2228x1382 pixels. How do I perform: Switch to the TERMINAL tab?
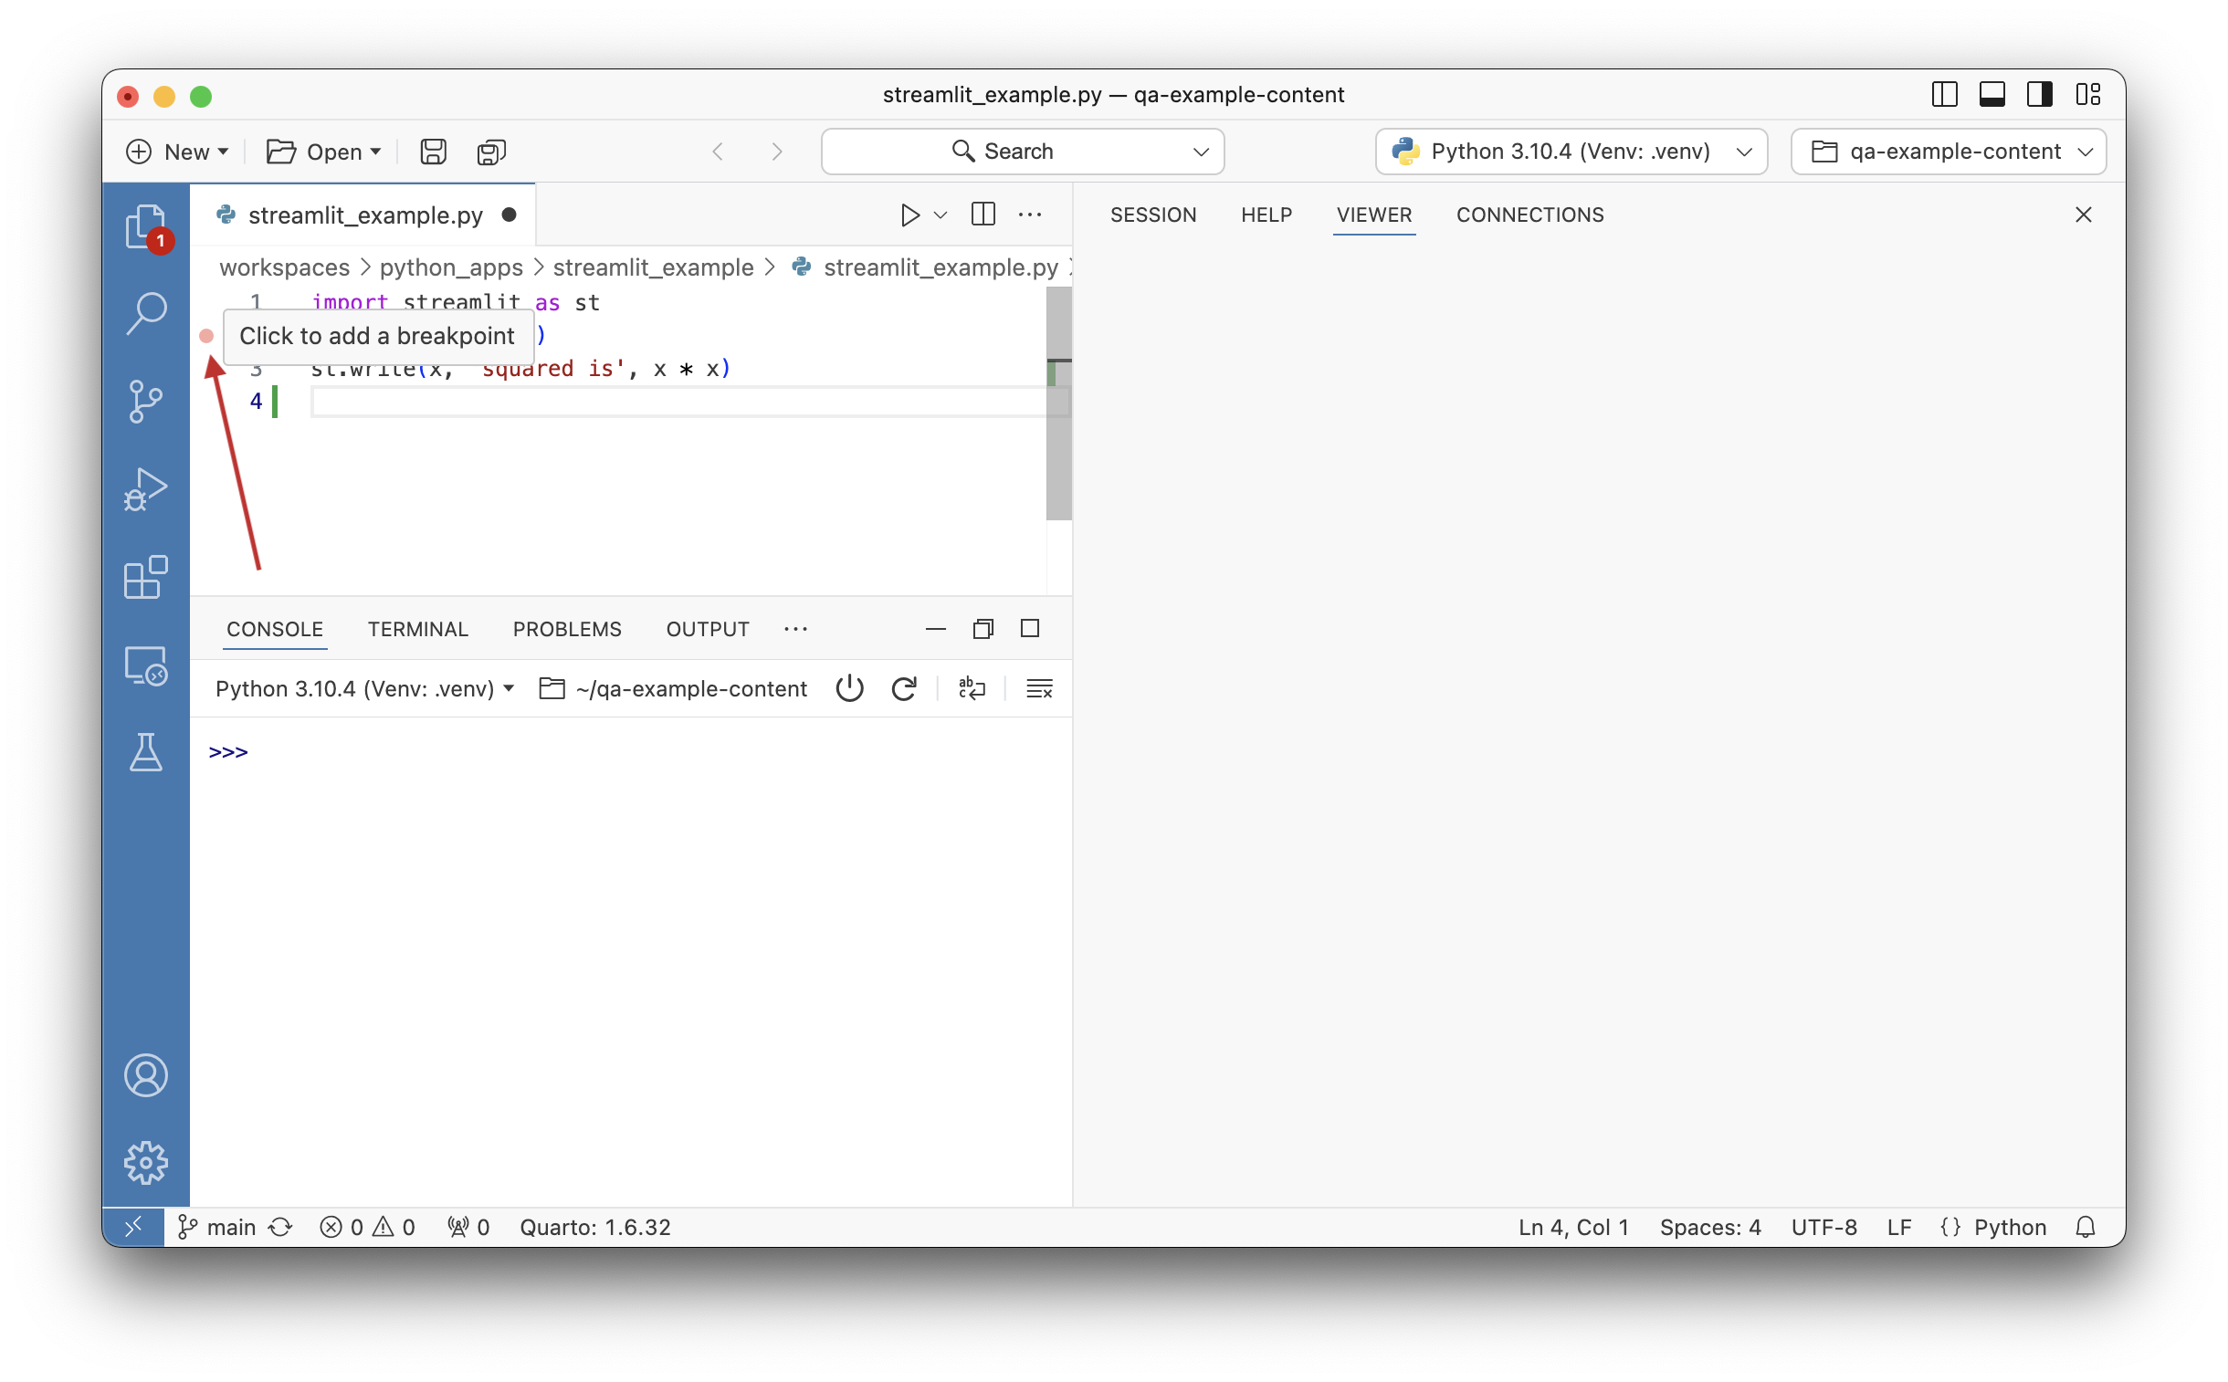(x=418, y=629)
